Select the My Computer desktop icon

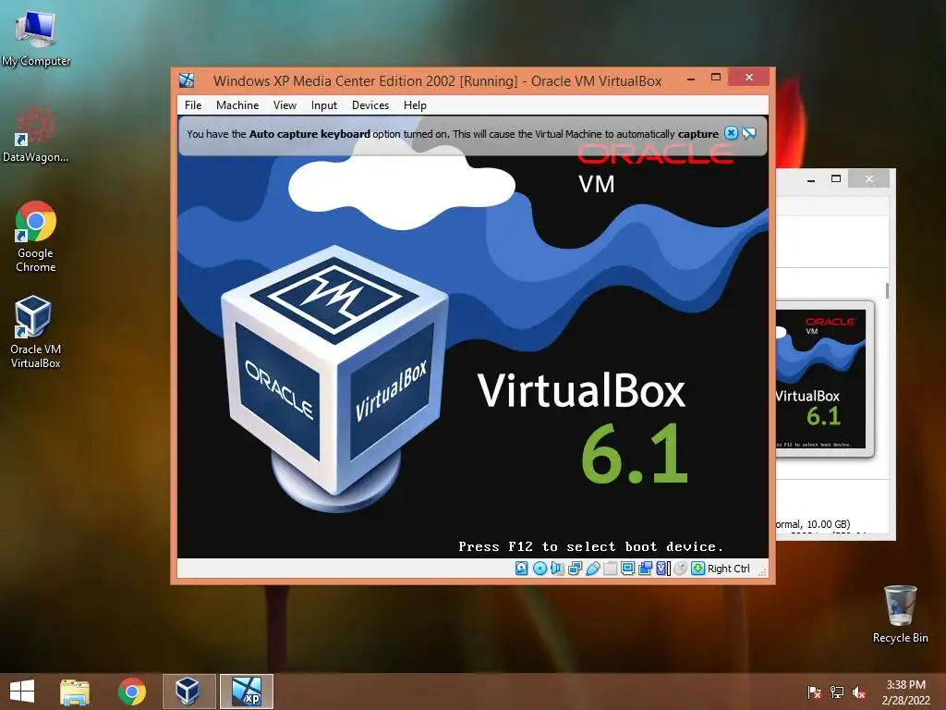click(36, 39)
